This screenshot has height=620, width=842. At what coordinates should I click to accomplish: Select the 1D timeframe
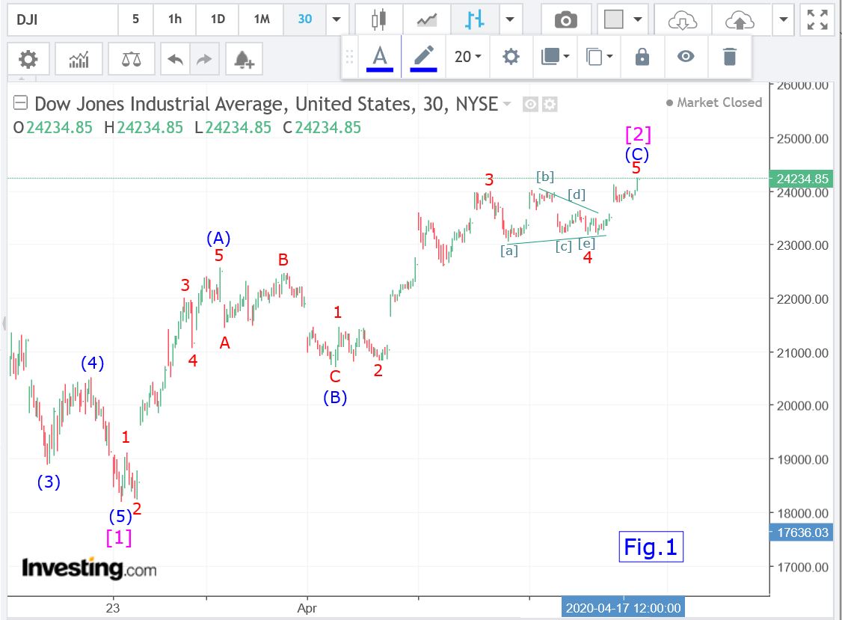(218, 20)
